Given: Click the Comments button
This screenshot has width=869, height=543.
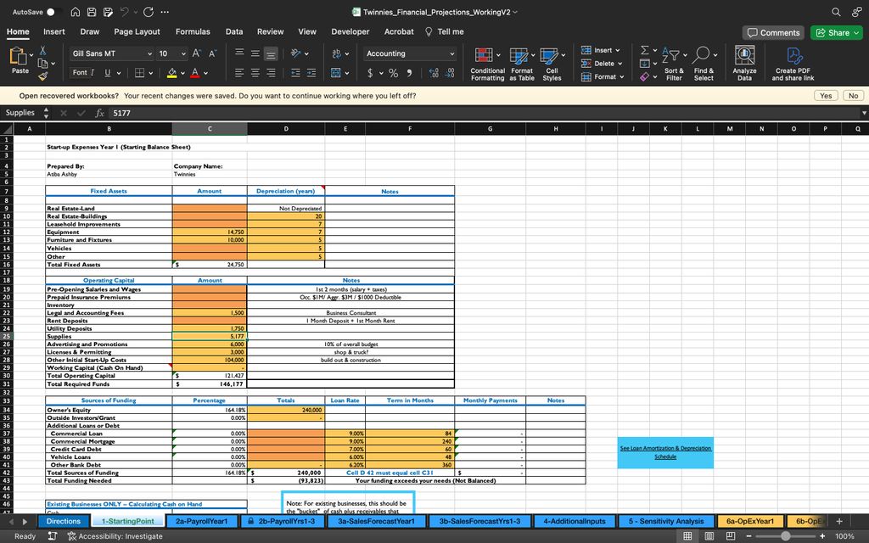Looking at the screenshot, I should click(x=774, y=33).
